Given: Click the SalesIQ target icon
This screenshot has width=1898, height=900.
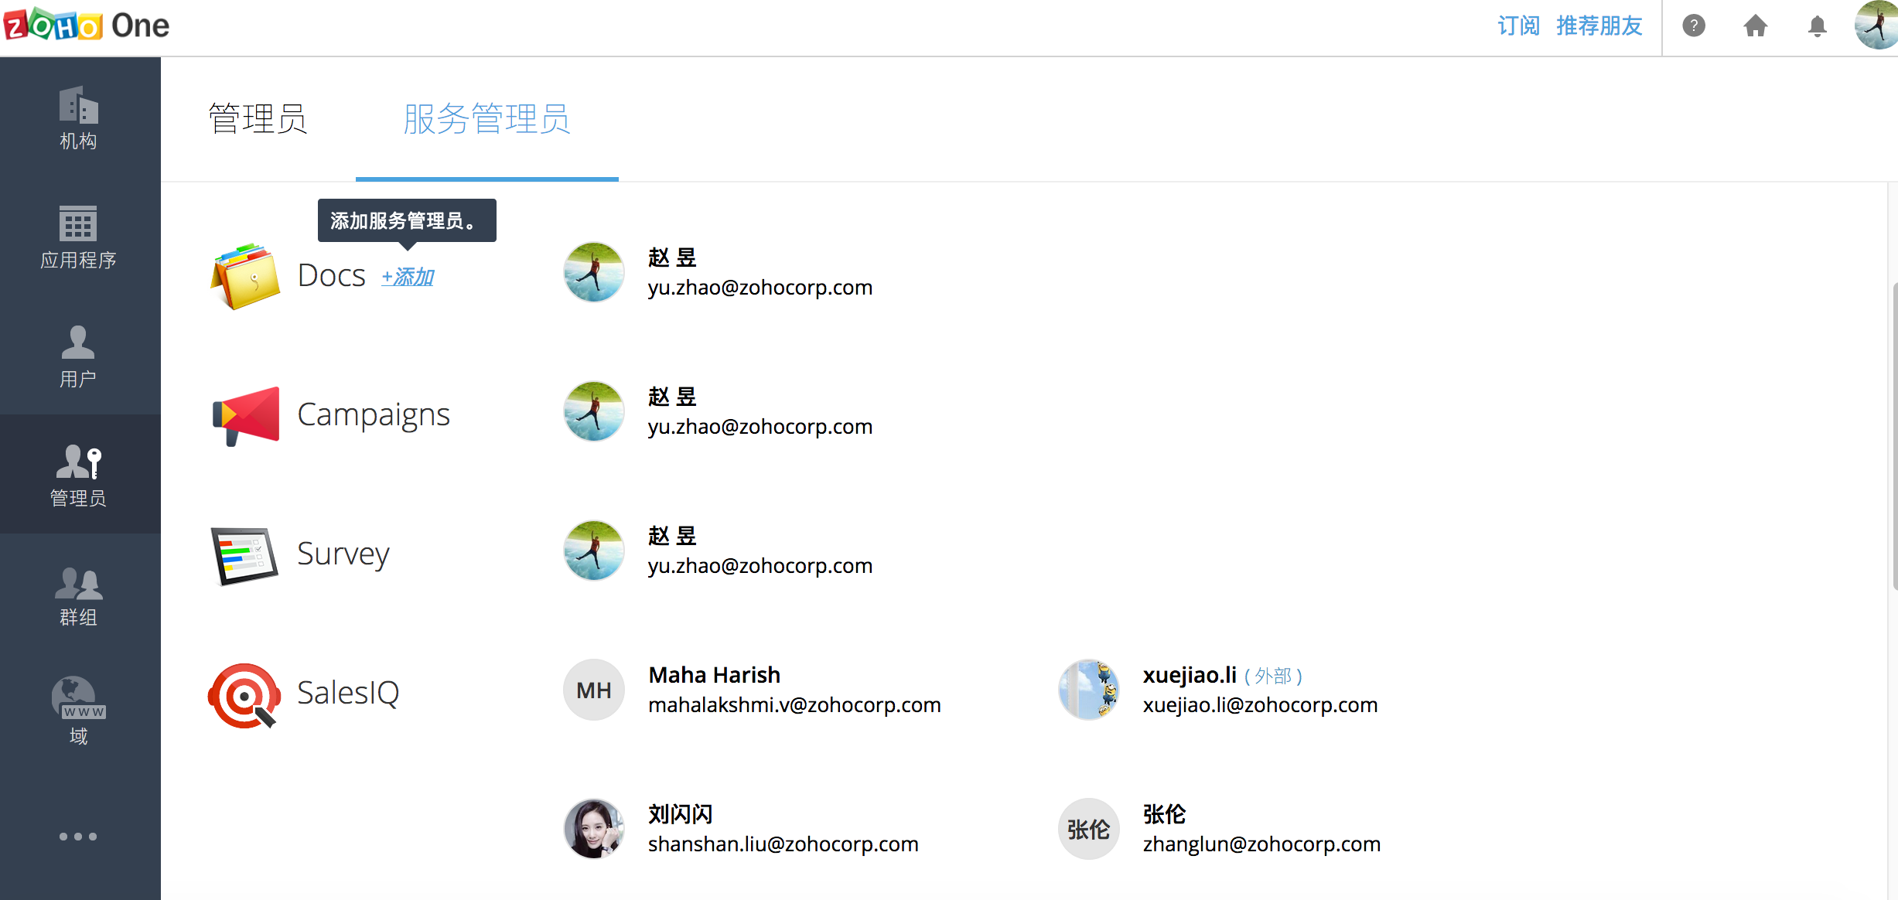Looking at the screenshot, I should point(244,694).
